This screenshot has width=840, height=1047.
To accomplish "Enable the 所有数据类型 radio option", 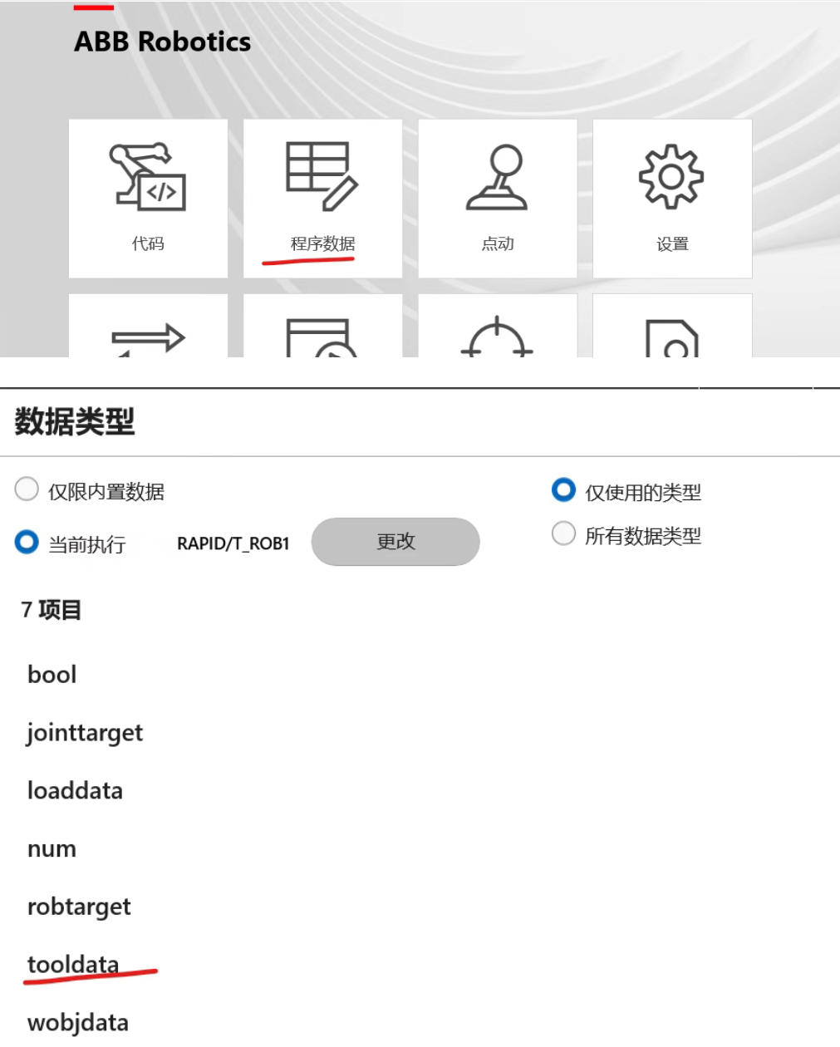I will tap(563, 533).
